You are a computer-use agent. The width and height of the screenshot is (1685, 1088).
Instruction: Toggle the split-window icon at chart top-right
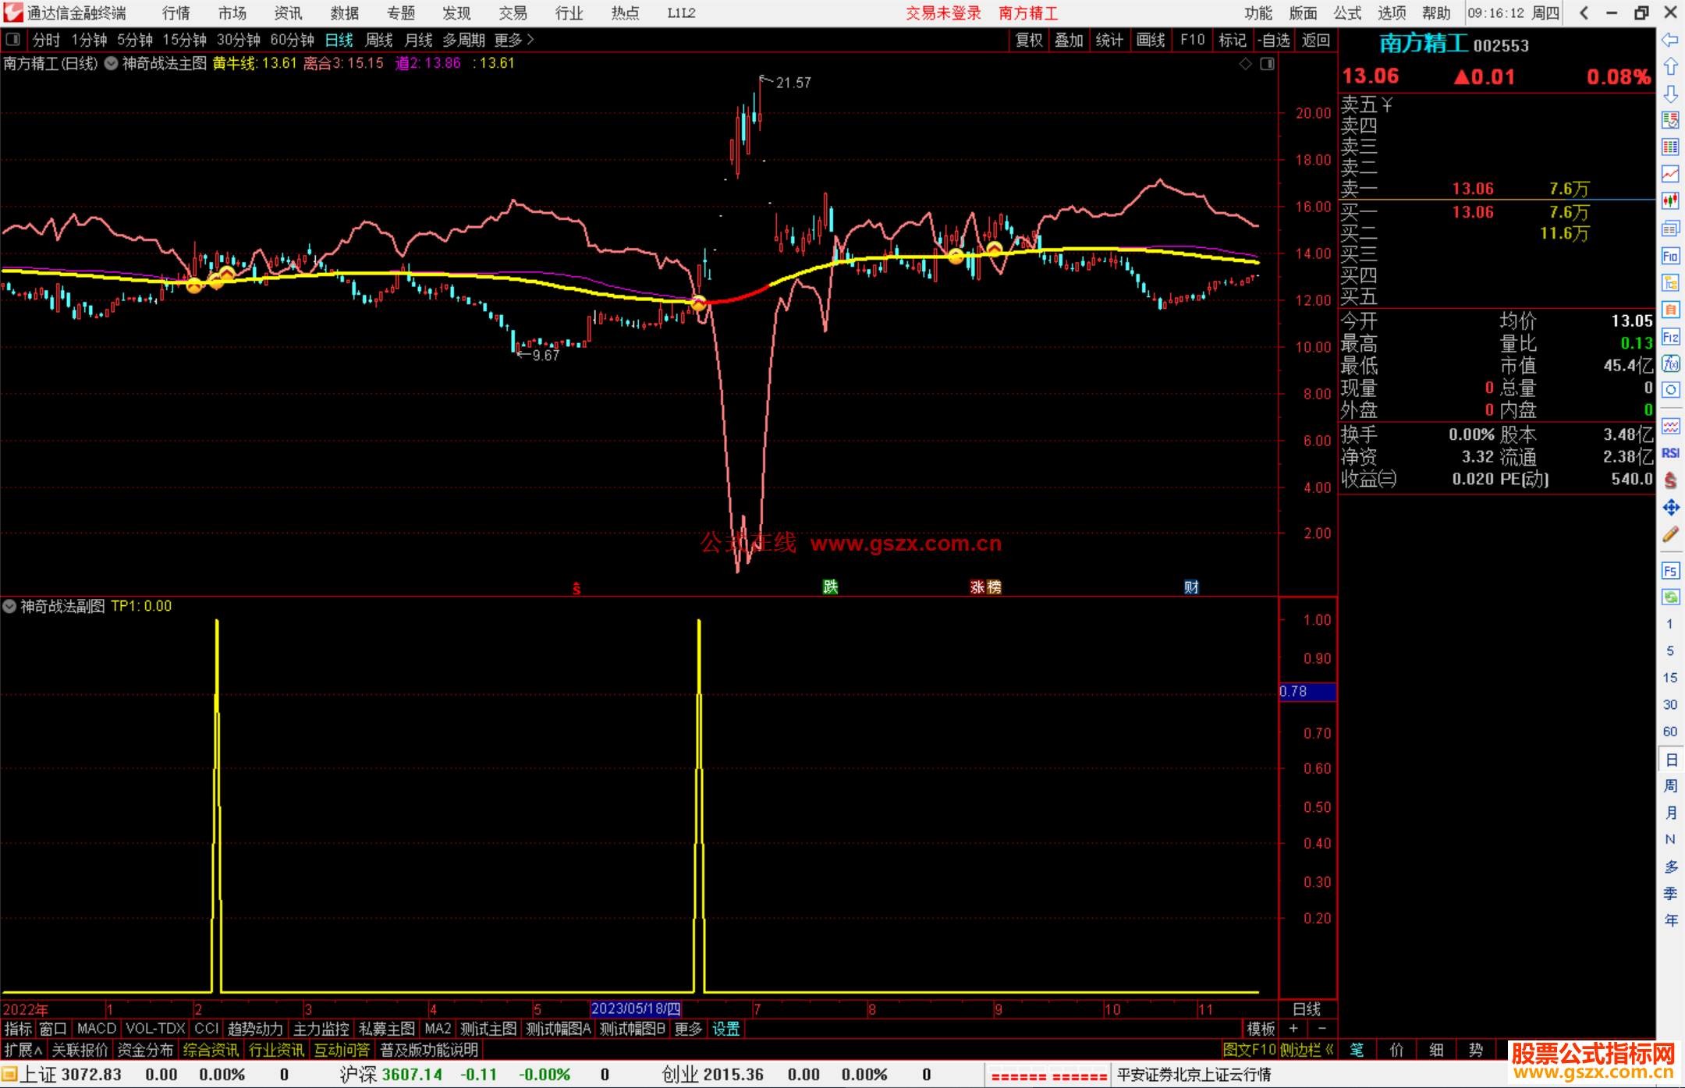click(x=1267, y=64)
